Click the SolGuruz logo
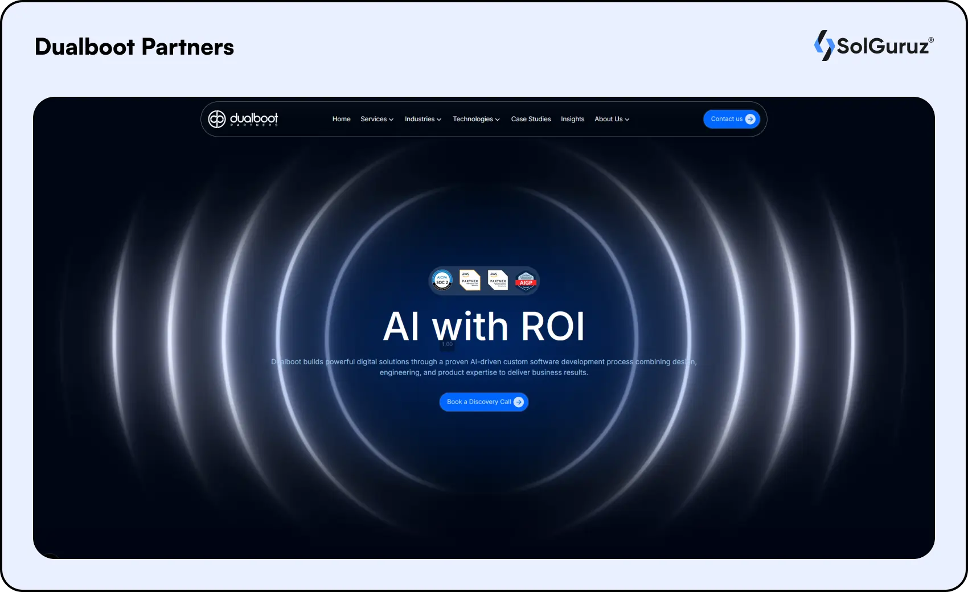 click(x=873, y=46)
